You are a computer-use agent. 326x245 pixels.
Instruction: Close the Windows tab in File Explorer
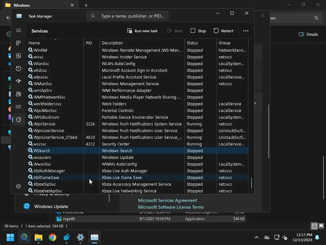(72, 5)
